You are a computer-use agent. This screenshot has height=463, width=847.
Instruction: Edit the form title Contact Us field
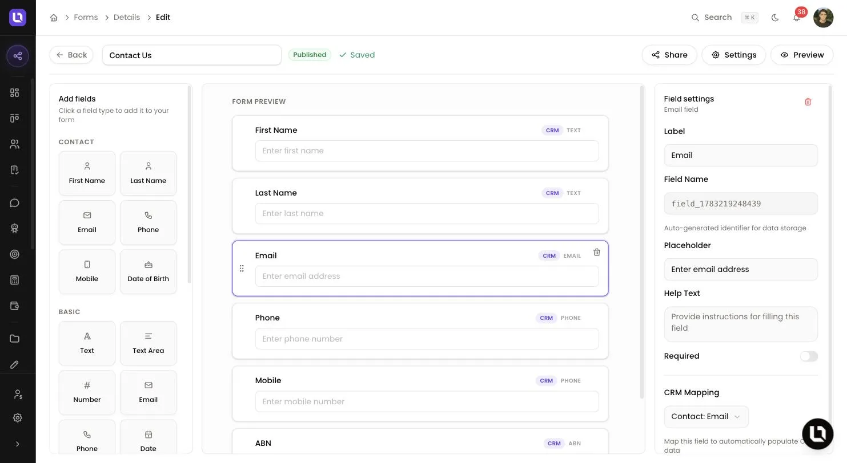(x=192, y=55)
